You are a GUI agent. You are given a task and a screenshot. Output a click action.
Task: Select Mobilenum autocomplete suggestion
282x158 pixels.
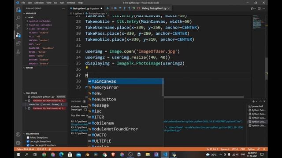coord(126,123)
